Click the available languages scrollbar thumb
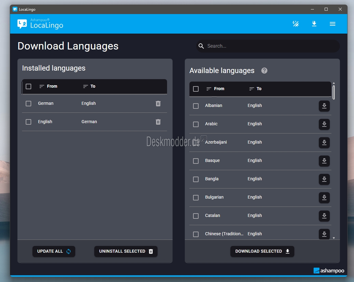 [334, 92]
